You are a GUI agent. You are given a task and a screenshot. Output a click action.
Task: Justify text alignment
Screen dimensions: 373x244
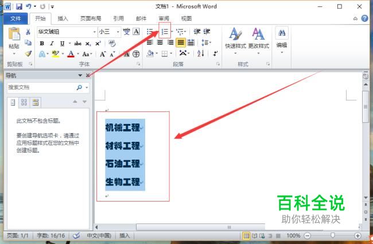[x=181, y=43]
